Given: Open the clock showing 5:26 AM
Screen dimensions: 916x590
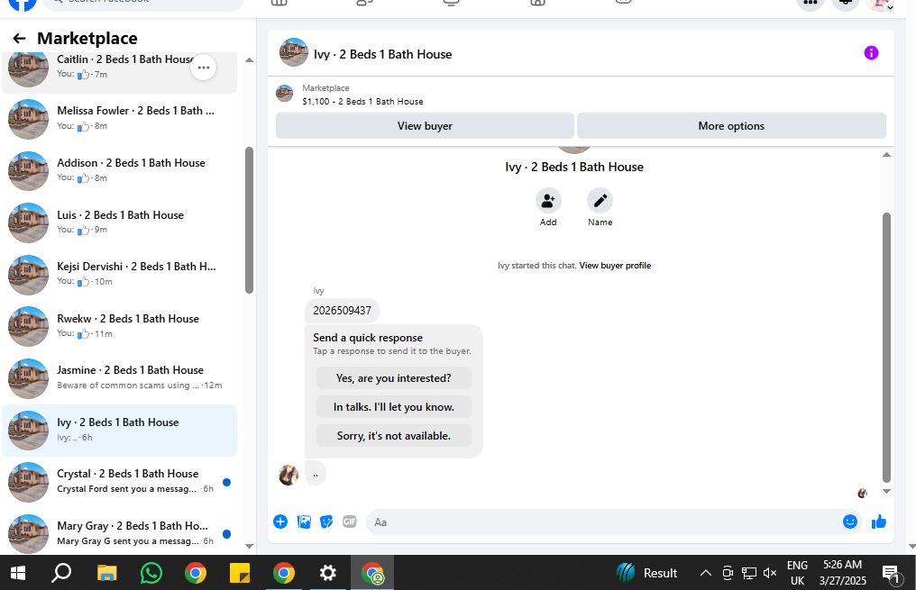Looking at the screenshot, I should [842, 573].
